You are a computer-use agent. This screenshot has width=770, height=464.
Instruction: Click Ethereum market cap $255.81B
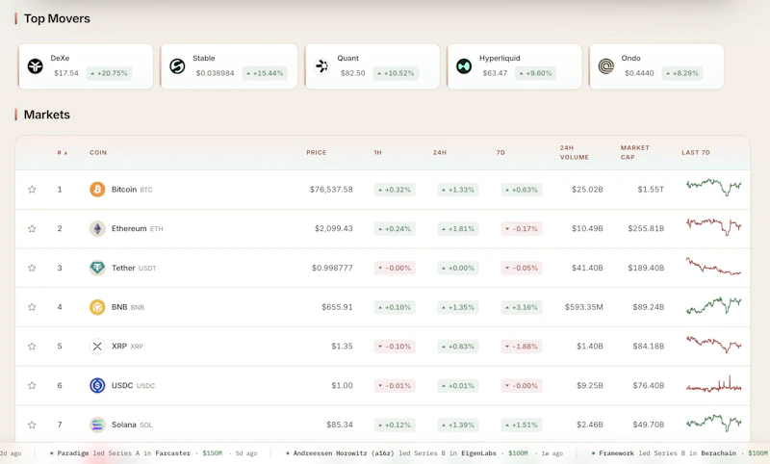tap(646, 229)
